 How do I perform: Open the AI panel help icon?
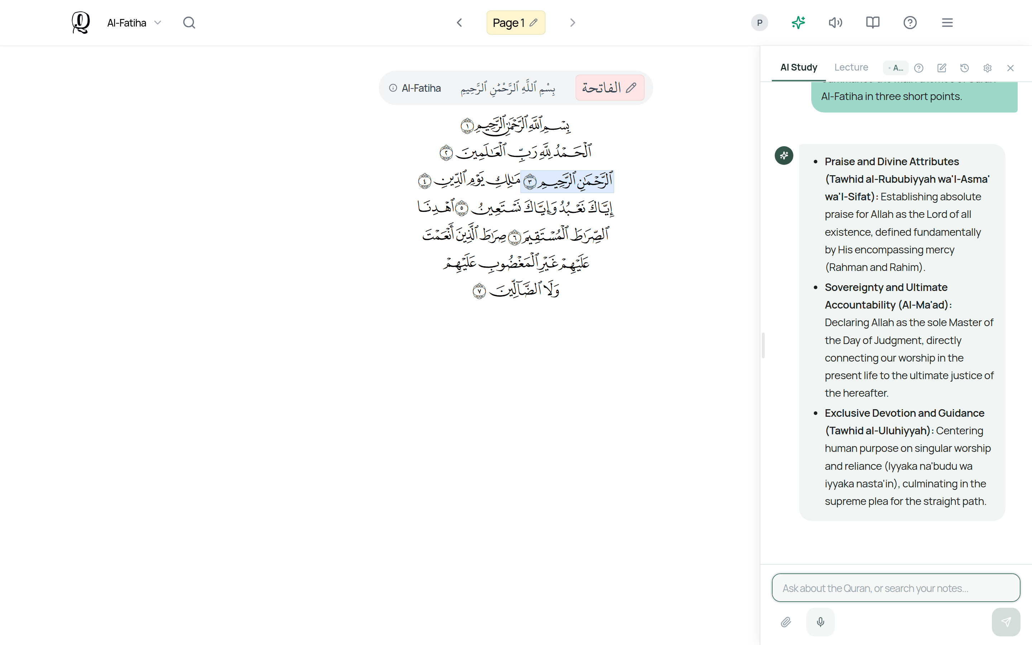coord(918,68)
